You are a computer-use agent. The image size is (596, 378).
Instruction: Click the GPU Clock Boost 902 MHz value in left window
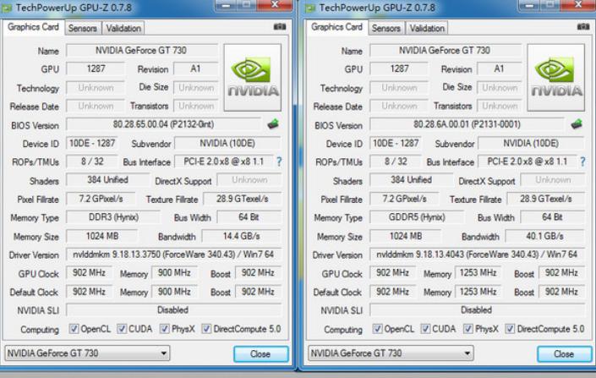point(258,272)
